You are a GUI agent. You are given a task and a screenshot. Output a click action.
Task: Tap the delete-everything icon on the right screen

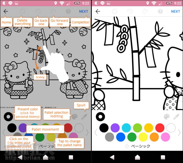coord(115,11)
